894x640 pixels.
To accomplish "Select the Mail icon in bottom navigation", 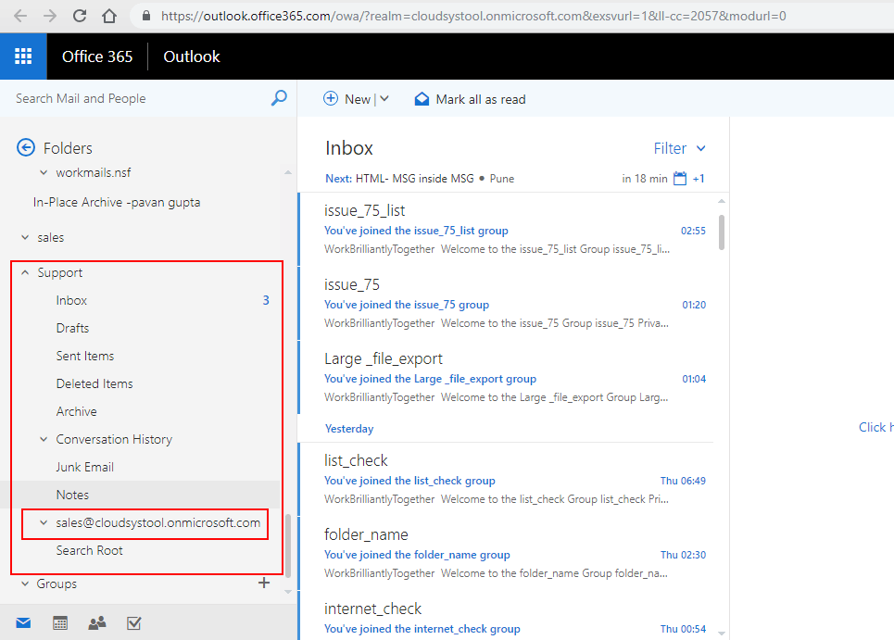I will [22, 622].
